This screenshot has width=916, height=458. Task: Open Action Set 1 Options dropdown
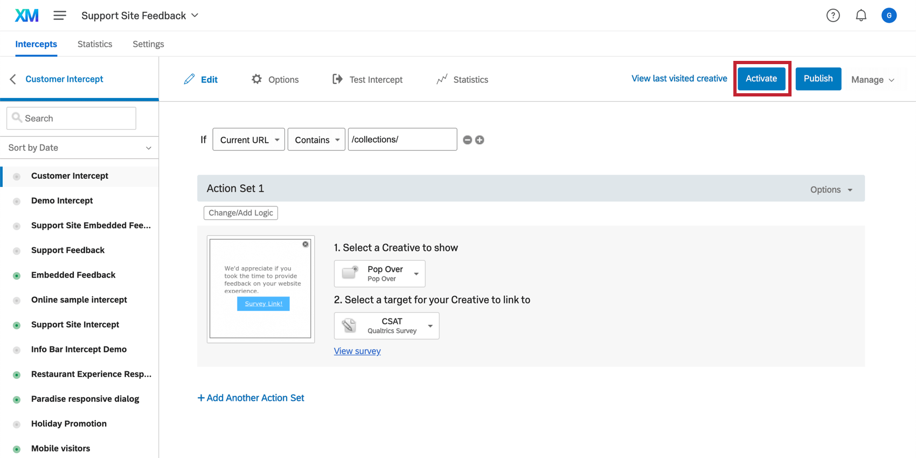(831, 190)
